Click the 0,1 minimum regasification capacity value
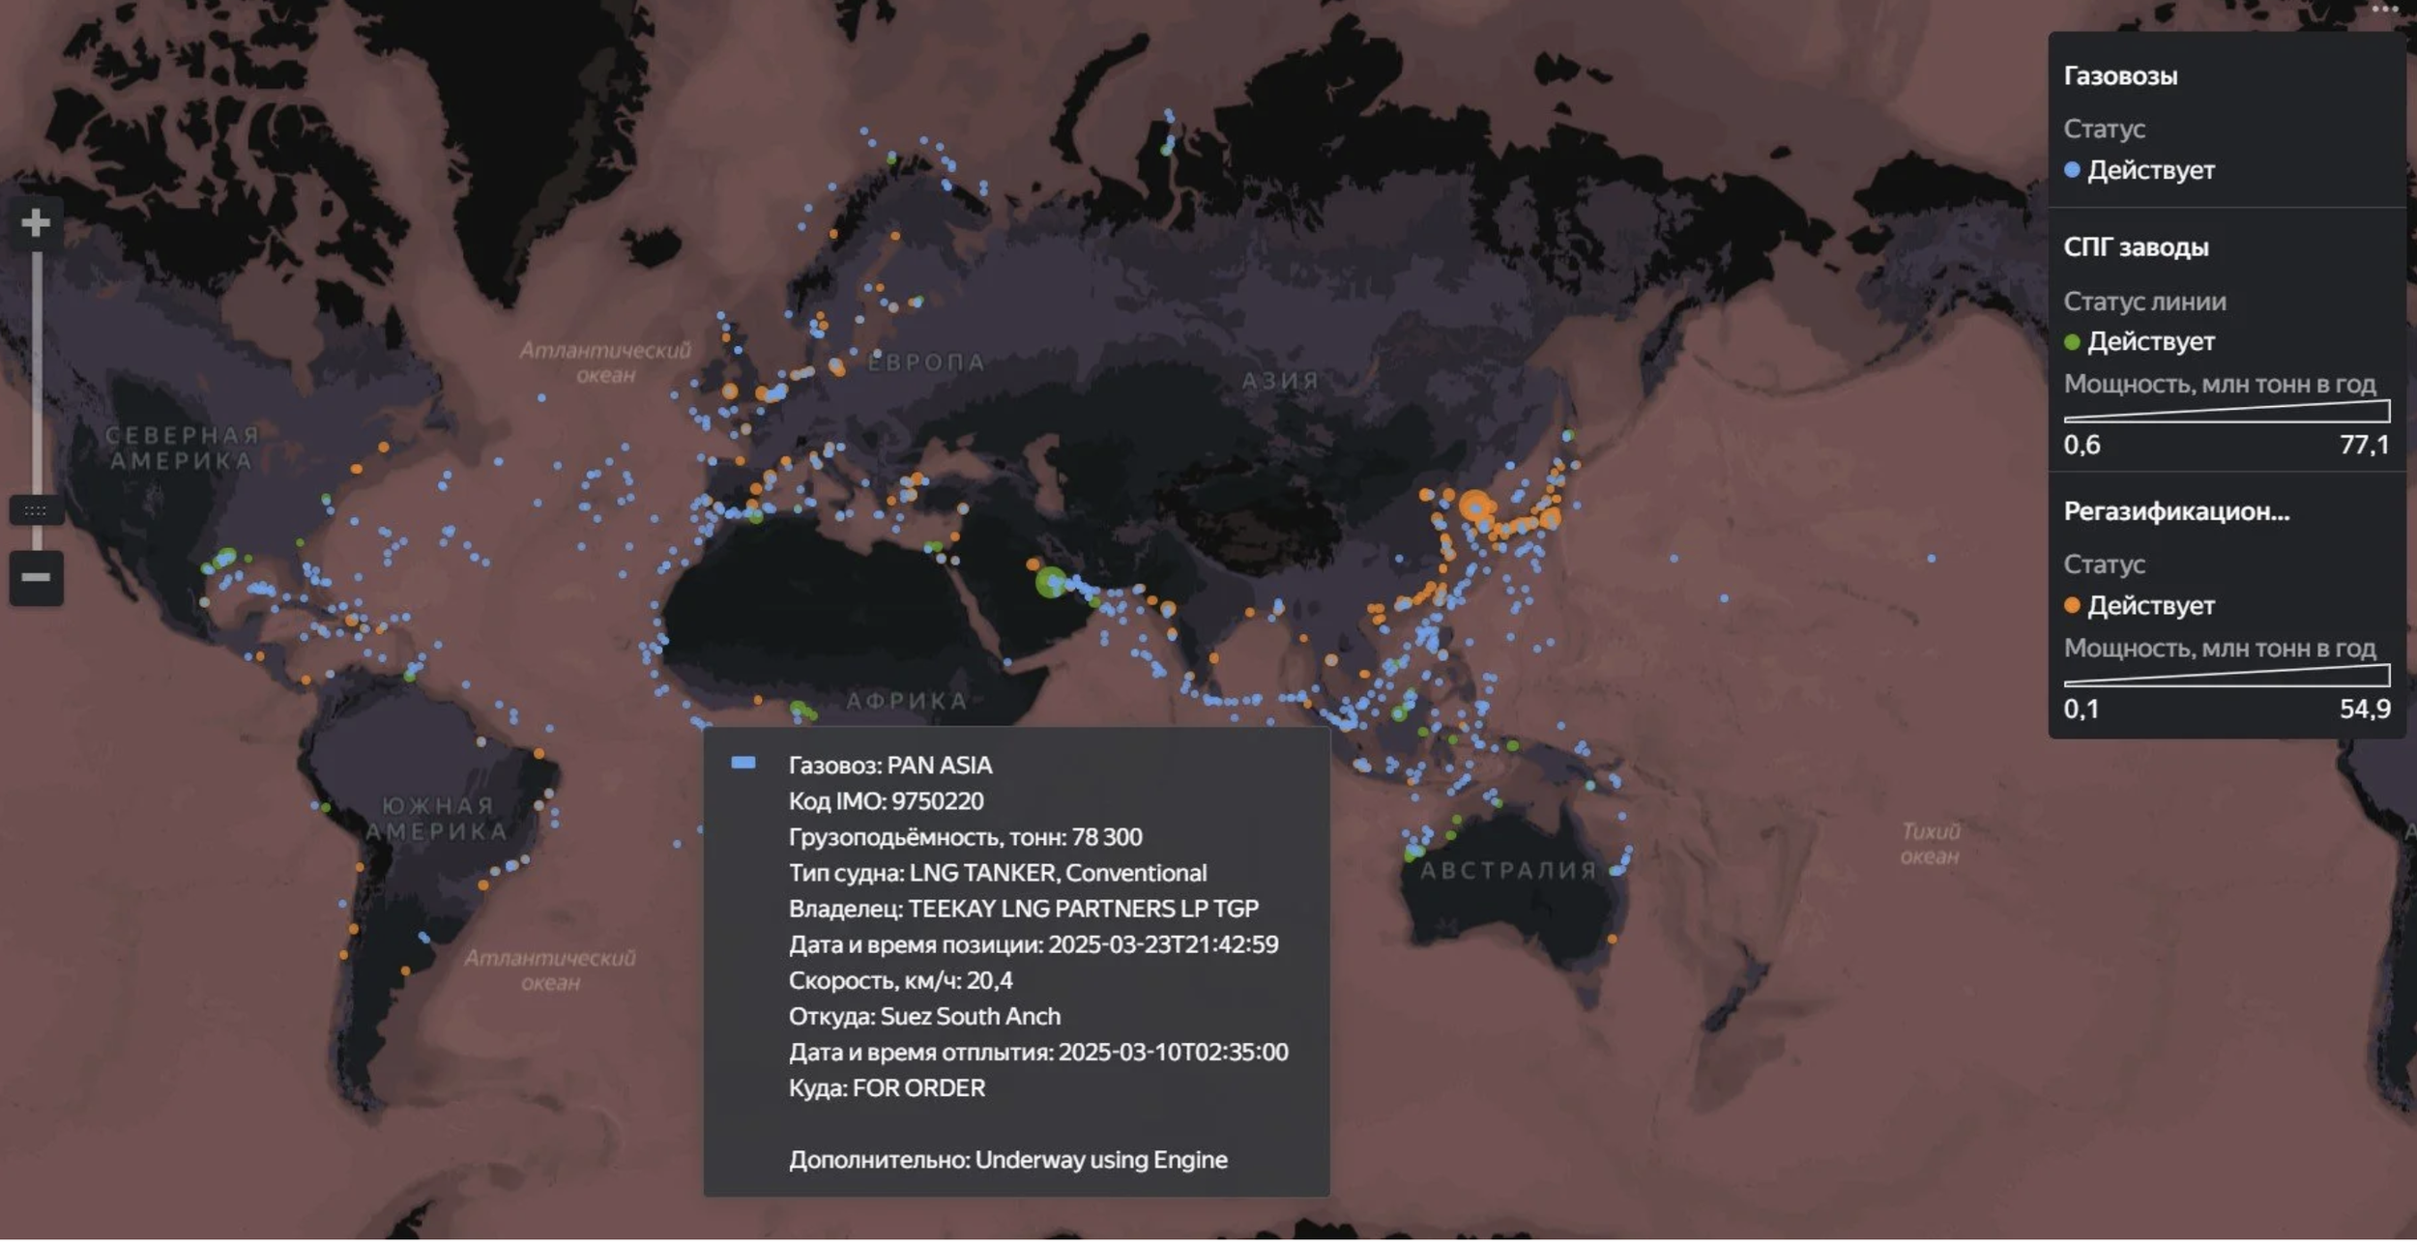The image size is (2417, 1245). click(2081, 709)
